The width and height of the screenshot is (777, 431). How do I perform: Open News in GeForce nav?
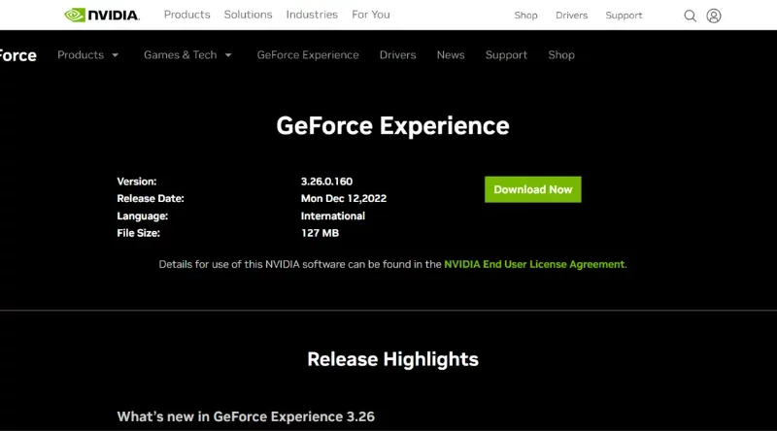pos(451,55)
